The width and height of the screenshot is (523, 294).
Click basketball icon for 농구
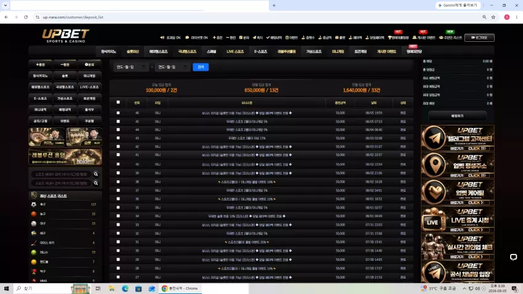(x=34, y=213)
